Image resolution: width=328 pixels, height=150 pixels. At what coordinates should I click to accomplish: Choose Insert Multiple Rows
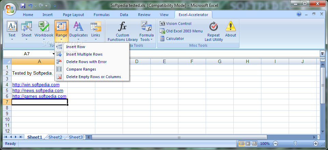[x=92, y=54]
